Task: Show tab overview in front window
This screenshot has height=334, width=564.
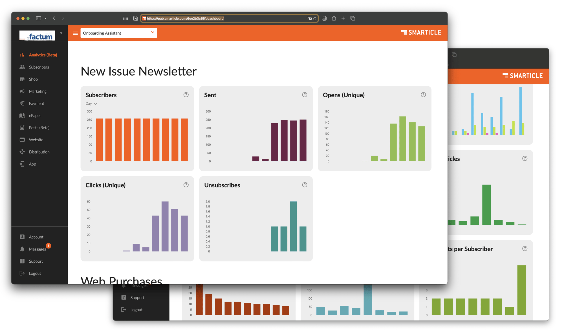Action: tap(353, 18)
